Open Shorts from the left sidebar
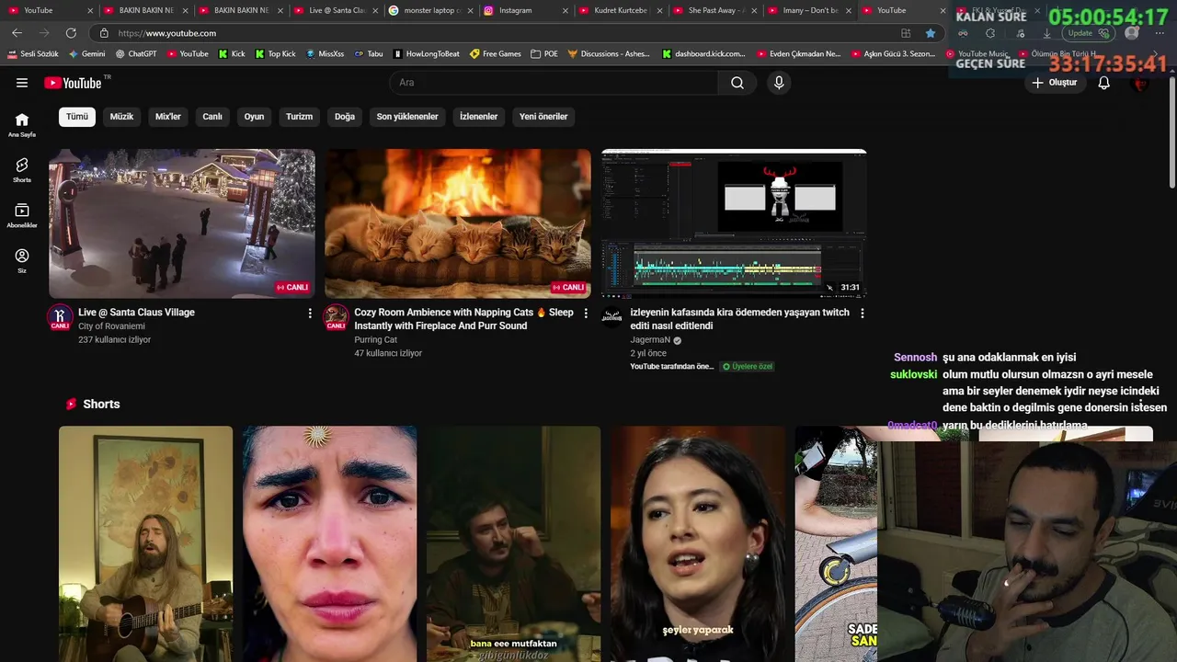 click(22, 170)
